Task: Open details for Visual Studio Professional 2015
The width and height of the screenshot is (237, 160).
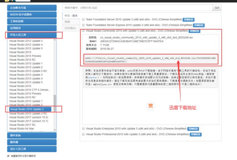Action: pos(195,134)
